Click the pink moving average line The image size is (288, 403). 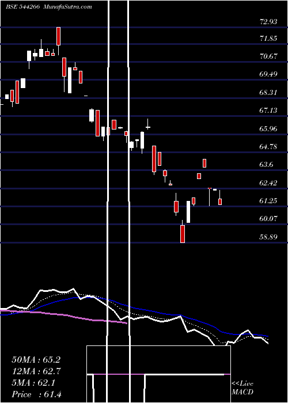point(65,316)
